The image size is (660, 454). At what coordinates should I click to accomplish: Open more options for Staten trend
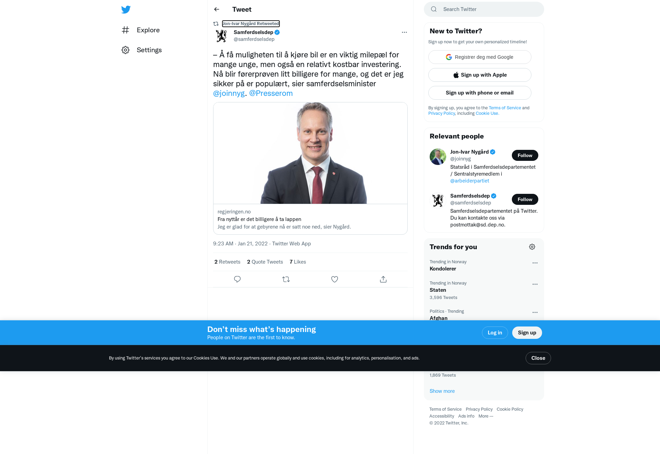tap(535, 284)
